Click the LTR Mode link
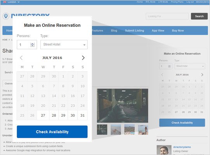Screen dimensions: 210x155 click(163, 2)
